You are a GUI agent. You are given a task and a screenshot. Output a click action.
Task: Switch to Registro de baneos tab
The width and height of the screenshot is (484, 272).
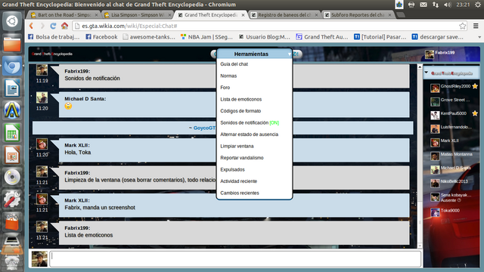point(284,15)
